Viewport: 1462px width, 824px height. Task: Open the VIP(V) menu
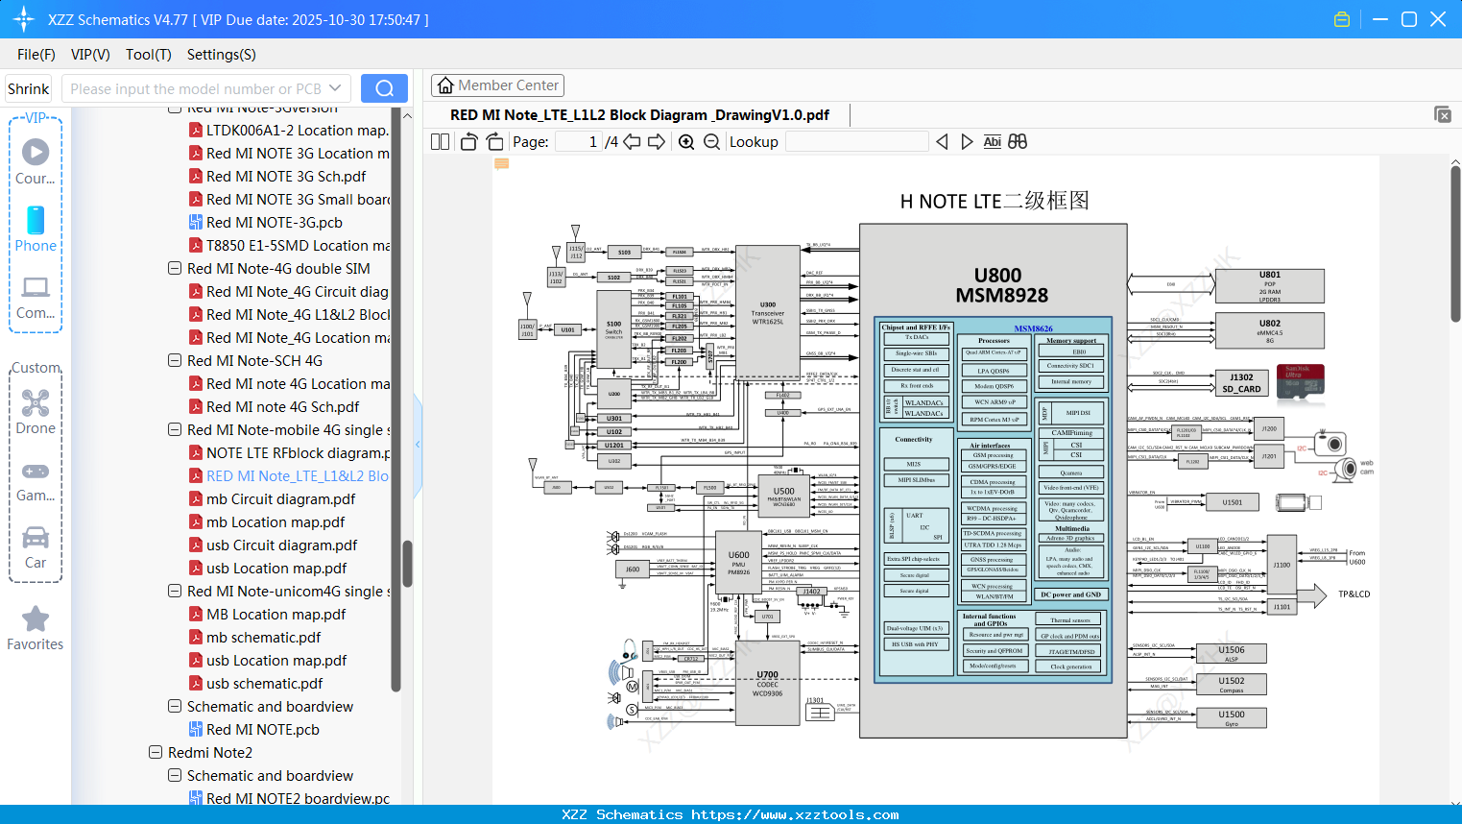(90, 55)
